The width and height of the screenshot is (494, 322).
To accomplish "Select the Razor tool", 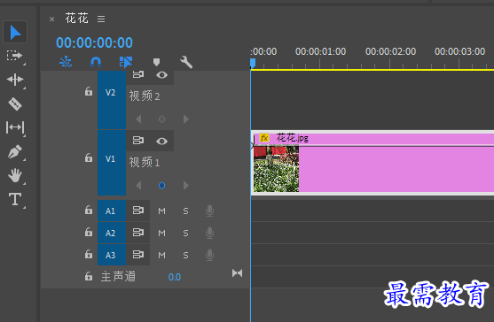I will click(x=15, y=103).
